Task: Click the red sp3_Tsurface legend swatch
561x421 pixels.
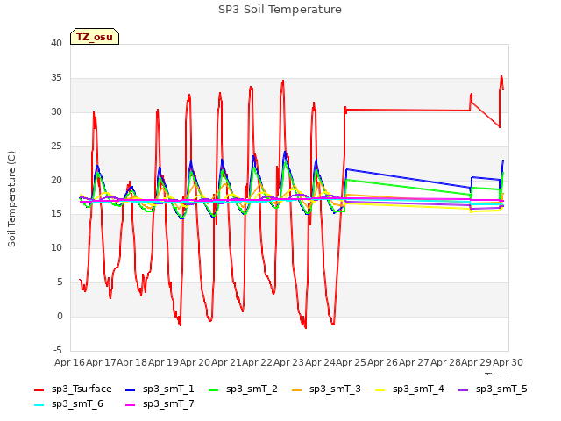Action: (39, 389)
